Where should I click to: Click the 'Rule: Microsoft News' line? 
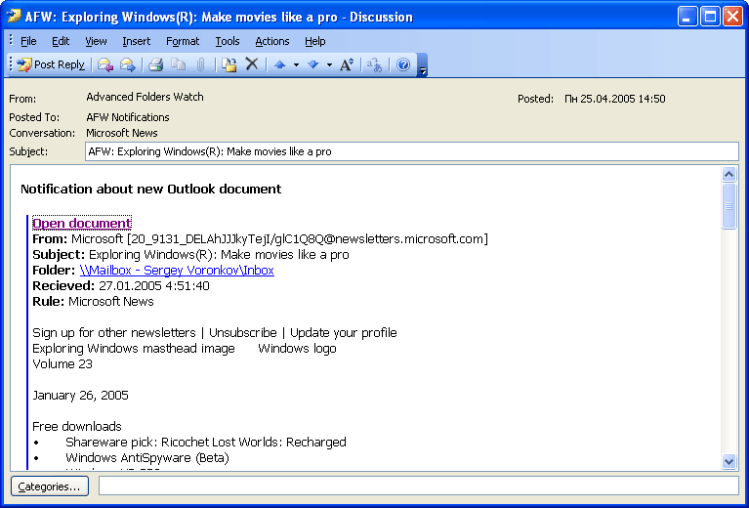[x=93, y=302]
